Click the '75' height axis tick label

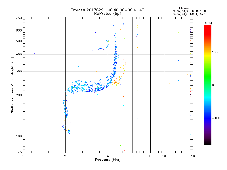click(20, 152)
